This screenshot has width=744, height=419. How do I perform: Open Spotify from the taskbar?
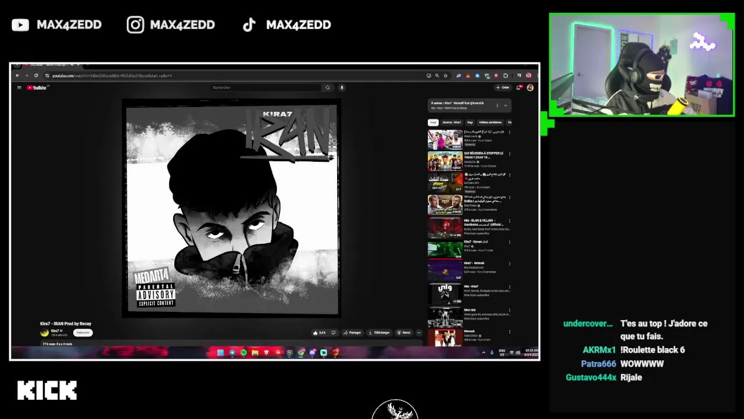(x=244, y=353)
